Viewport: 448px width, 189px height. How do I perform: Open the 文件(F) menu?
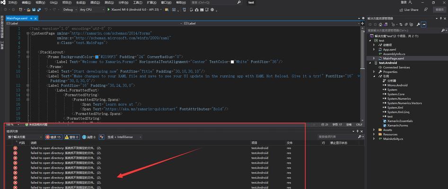point(13,2)
